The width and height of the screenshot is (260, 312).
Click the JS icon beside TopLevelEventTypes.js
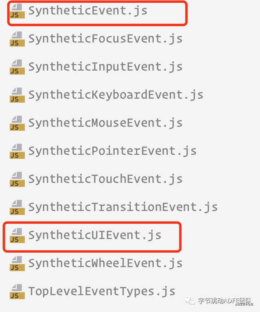(x=17, y=292)
